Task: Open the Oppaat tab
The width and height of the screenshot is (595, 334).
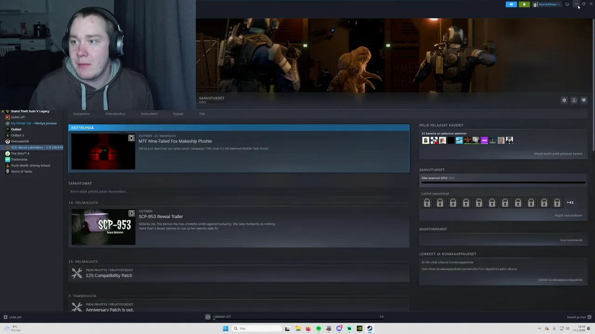Action: point(178,114)
